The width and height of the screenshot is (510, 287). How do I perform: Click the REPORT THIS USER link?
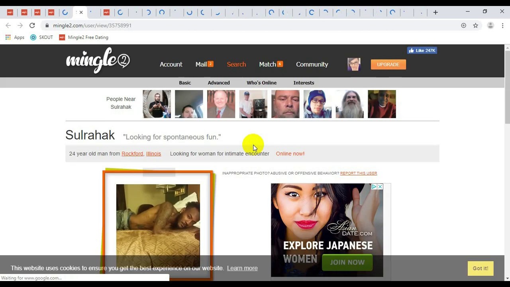coord(359,173)
